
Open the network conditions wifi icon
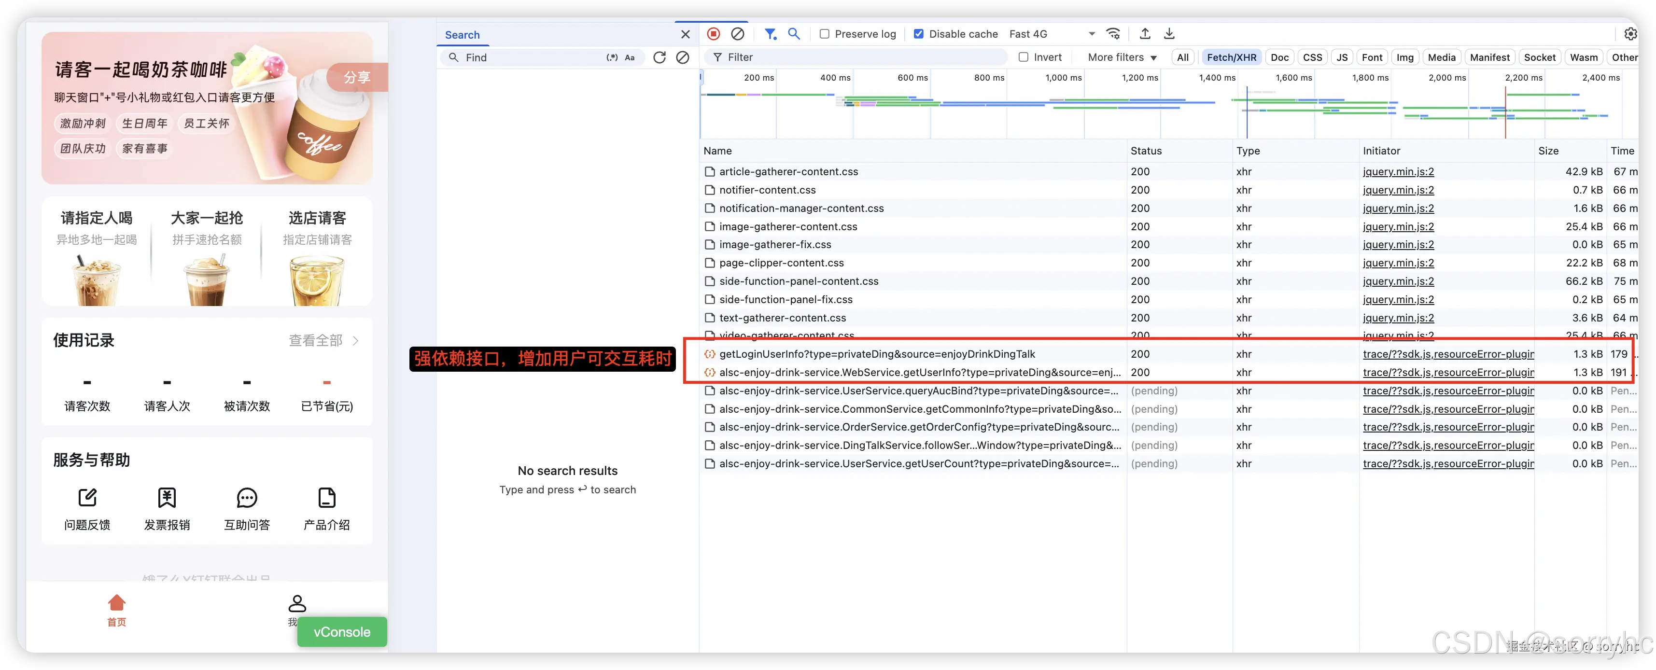pyautogui.click(x=1113, y=33)
